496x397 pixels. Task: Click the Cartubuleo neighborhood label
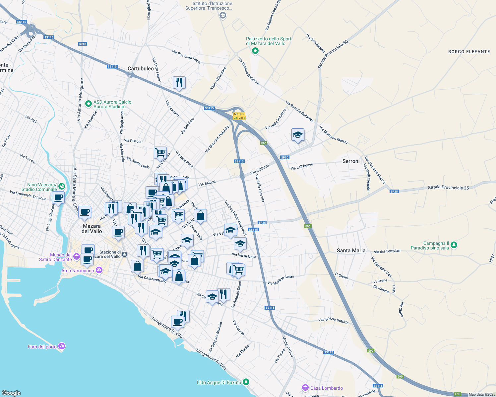point(141,68)
